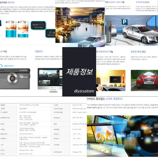
Task: Click the blue P parking sign icon
Action: click(x=125, y=22)
